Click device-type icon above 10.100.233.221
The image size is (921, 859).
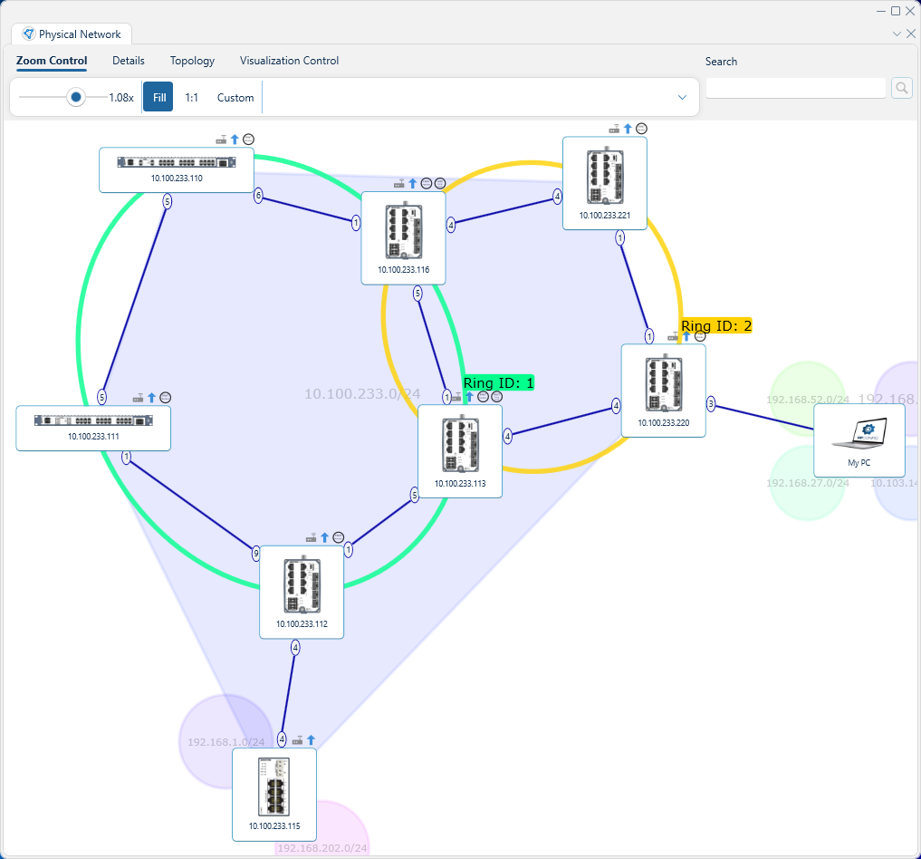click(614, 129)
